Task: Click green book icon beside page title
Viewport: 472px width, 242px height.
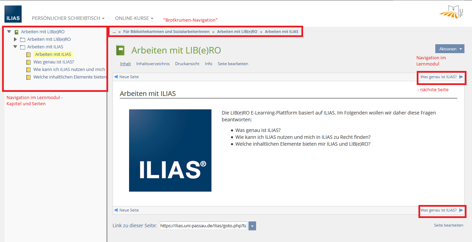Action: pos(120,50)
